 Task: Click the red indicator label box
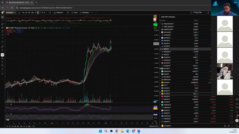pyautogui.click(x=9, y=31)
